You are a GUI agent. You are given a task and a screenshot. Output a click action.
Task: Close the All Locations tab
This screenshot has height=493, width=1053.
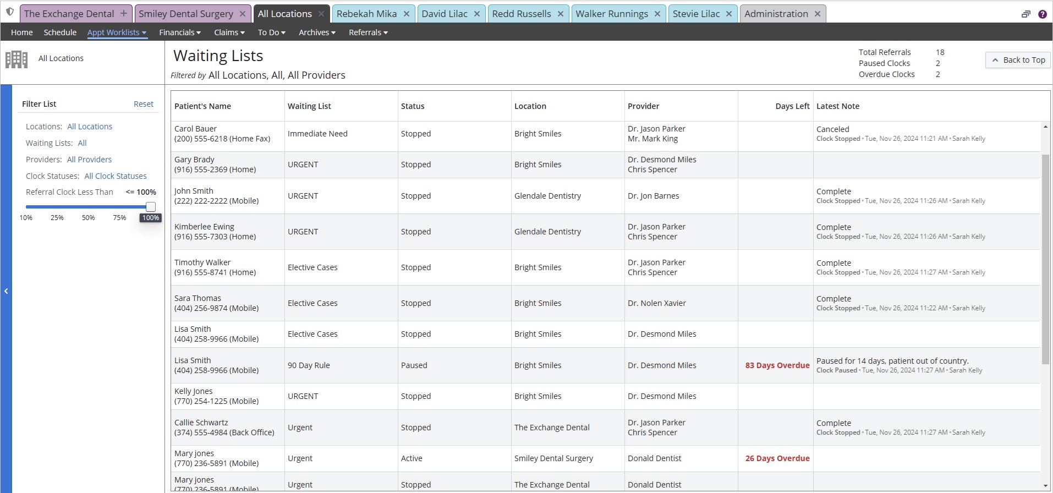click(x=321, y=14)
